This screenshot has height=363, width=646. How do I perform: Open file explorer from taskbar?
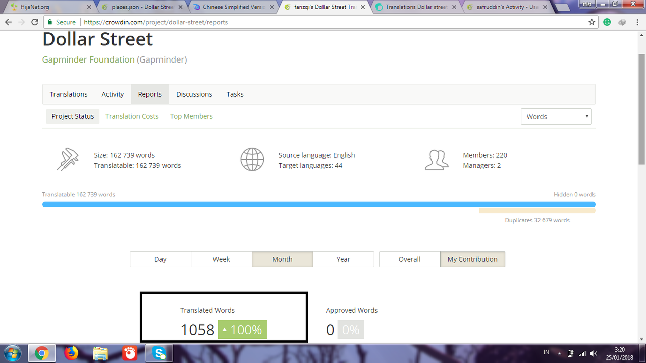coord(100,353)
